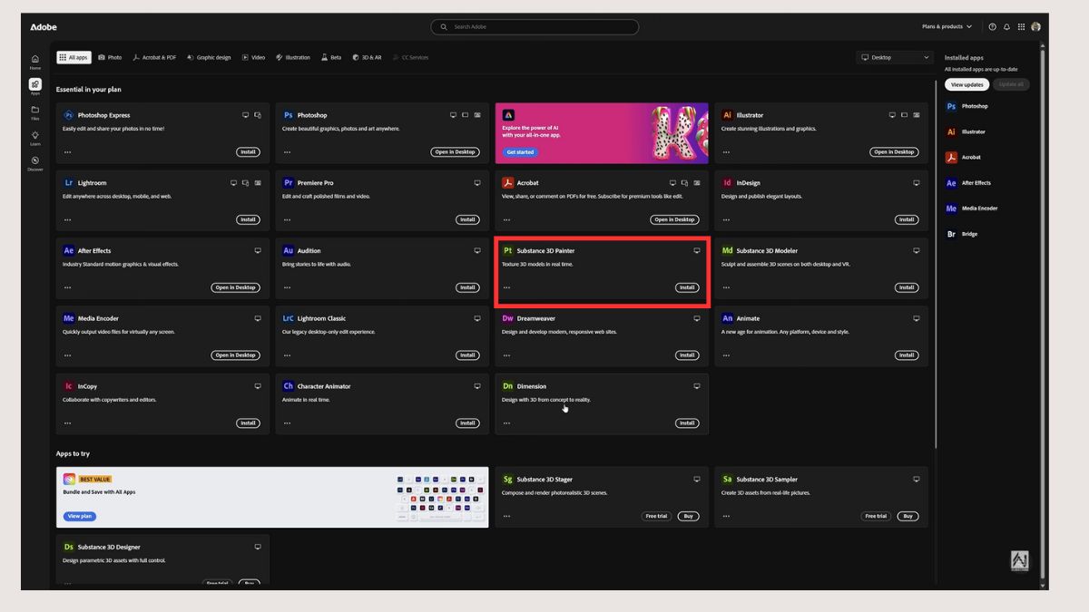Focus the Search Adobe field
Viewport: 1089px width, 612px height.
(535, 27)
